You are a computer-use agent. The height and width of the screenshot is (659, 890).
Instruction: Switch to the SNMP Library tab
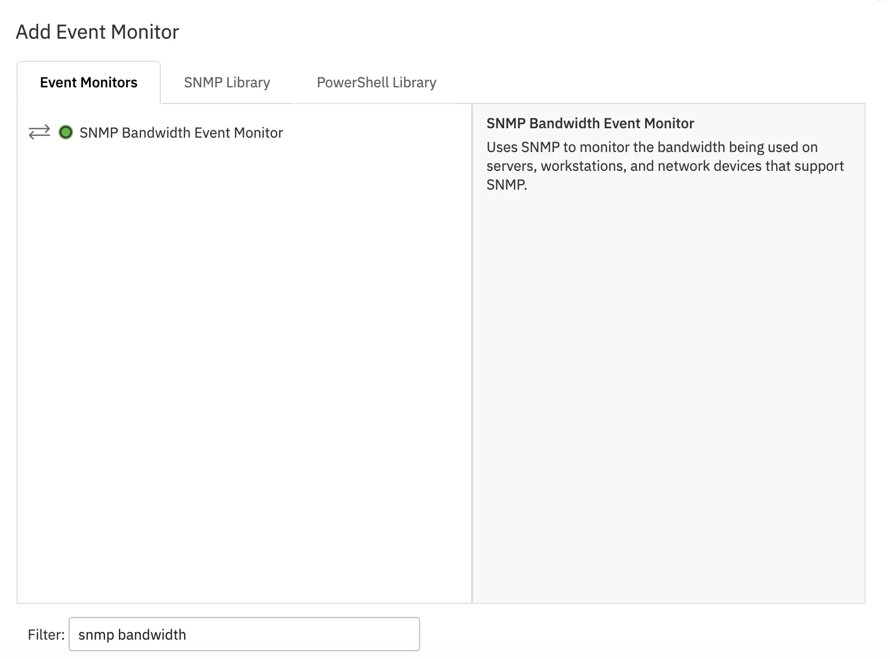click(227, 82)
